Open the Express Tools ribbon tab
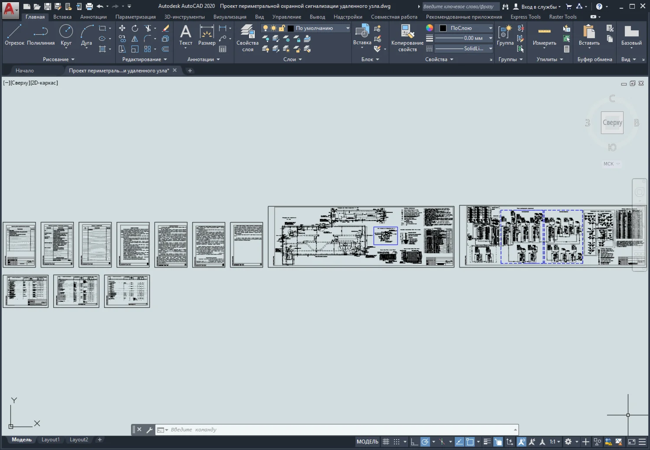The image size is (650, 450). pos(525,17)
